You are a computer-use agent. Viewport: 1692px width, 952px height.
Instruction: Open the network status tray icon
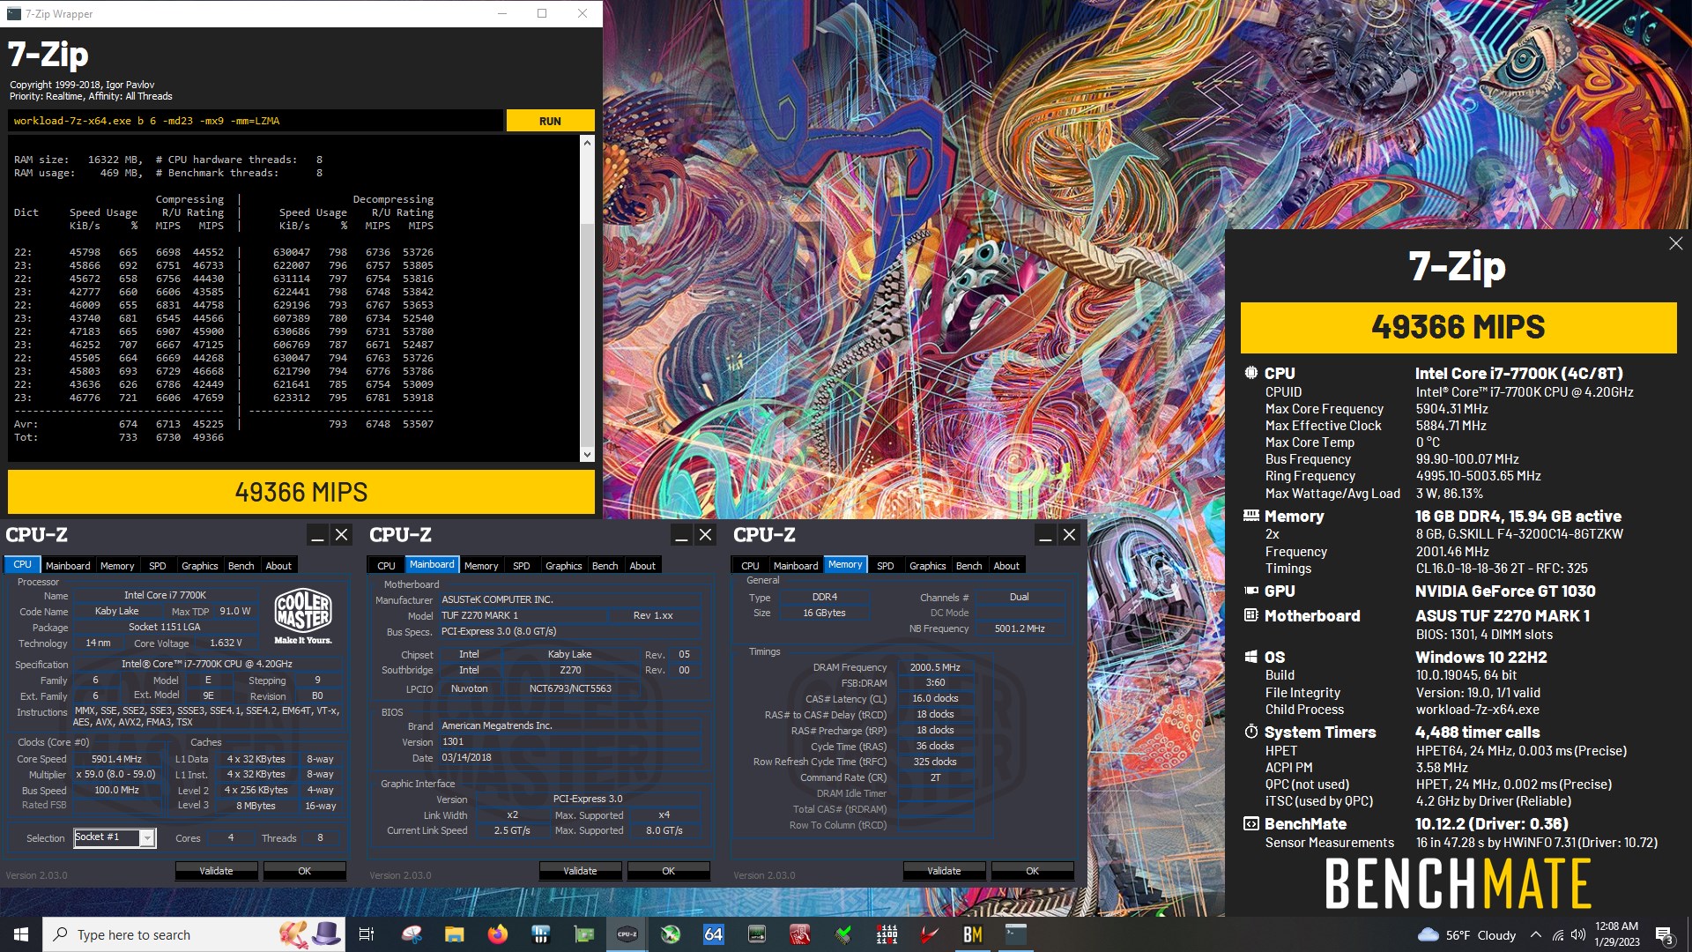1557,934
